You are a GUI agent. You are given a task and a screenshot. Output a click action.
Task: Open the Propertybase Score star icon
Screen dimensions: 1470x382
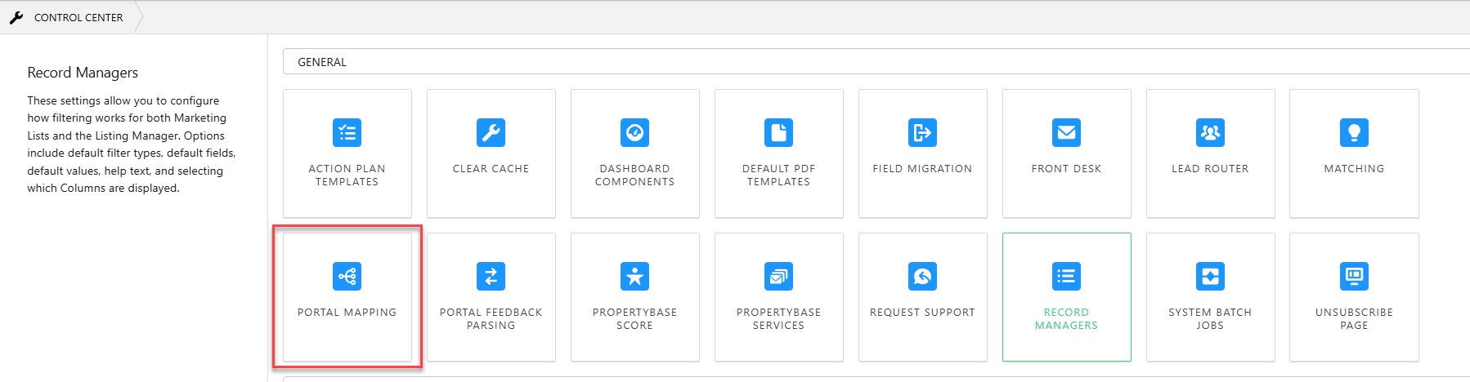(634, 276)
